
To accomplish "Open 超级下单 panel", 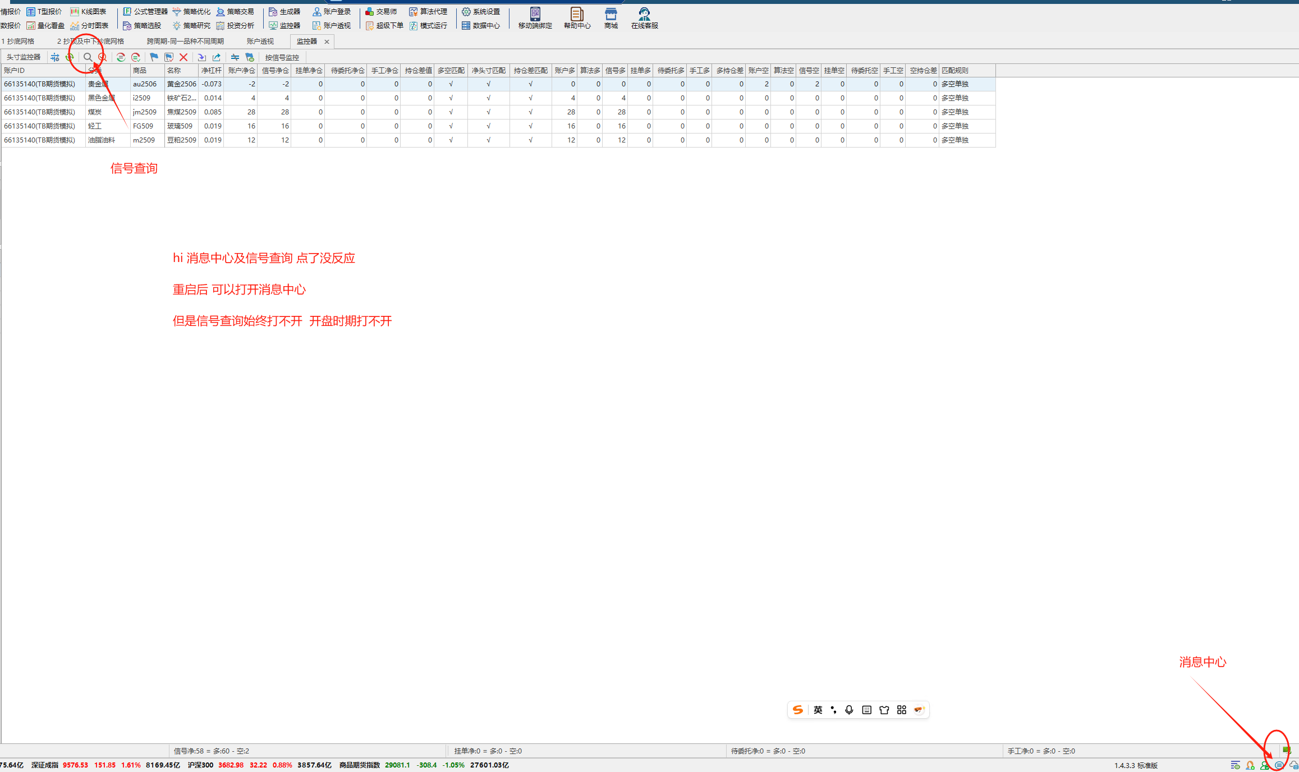I will (x=384, y=25).
